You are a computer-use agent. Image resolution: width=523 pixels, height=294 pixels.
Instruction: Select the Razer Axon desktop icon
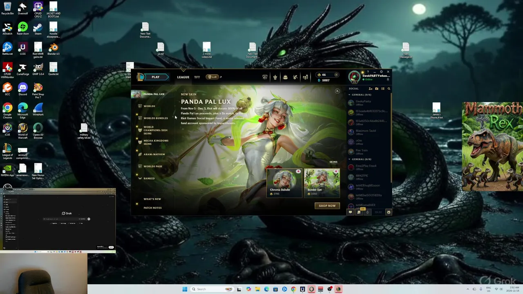tap(22, 29)
